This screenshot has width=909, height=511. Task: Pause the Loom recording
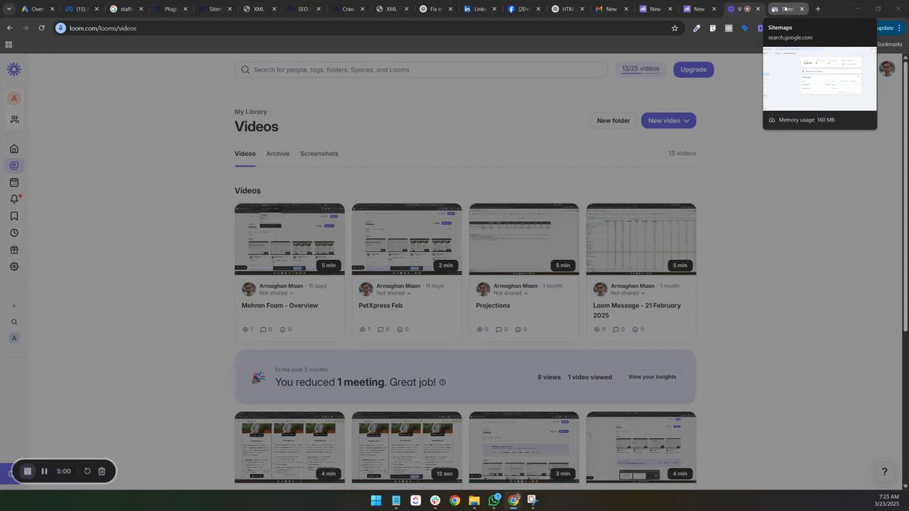[44, 471]
